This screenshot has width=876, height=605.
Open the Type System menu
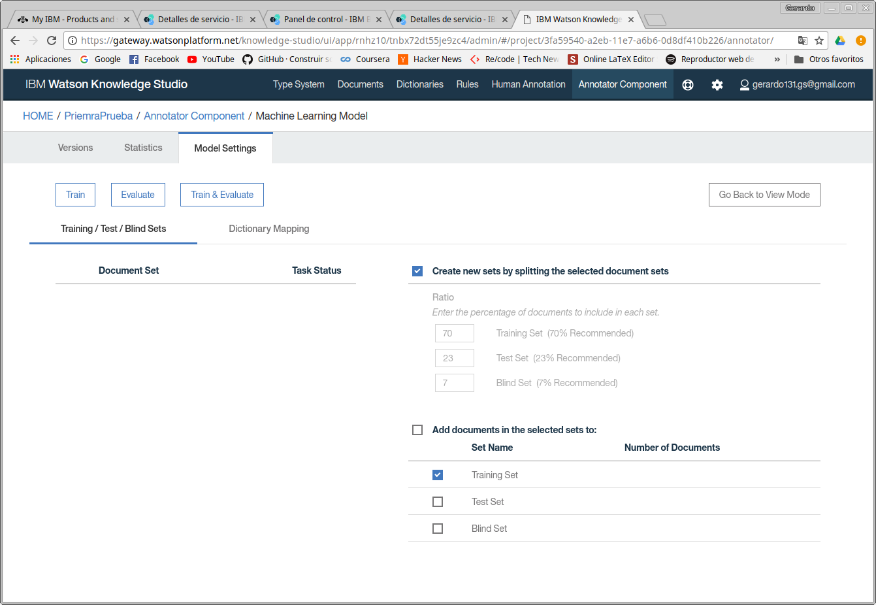pyautogui.click(x=299, y=85)
